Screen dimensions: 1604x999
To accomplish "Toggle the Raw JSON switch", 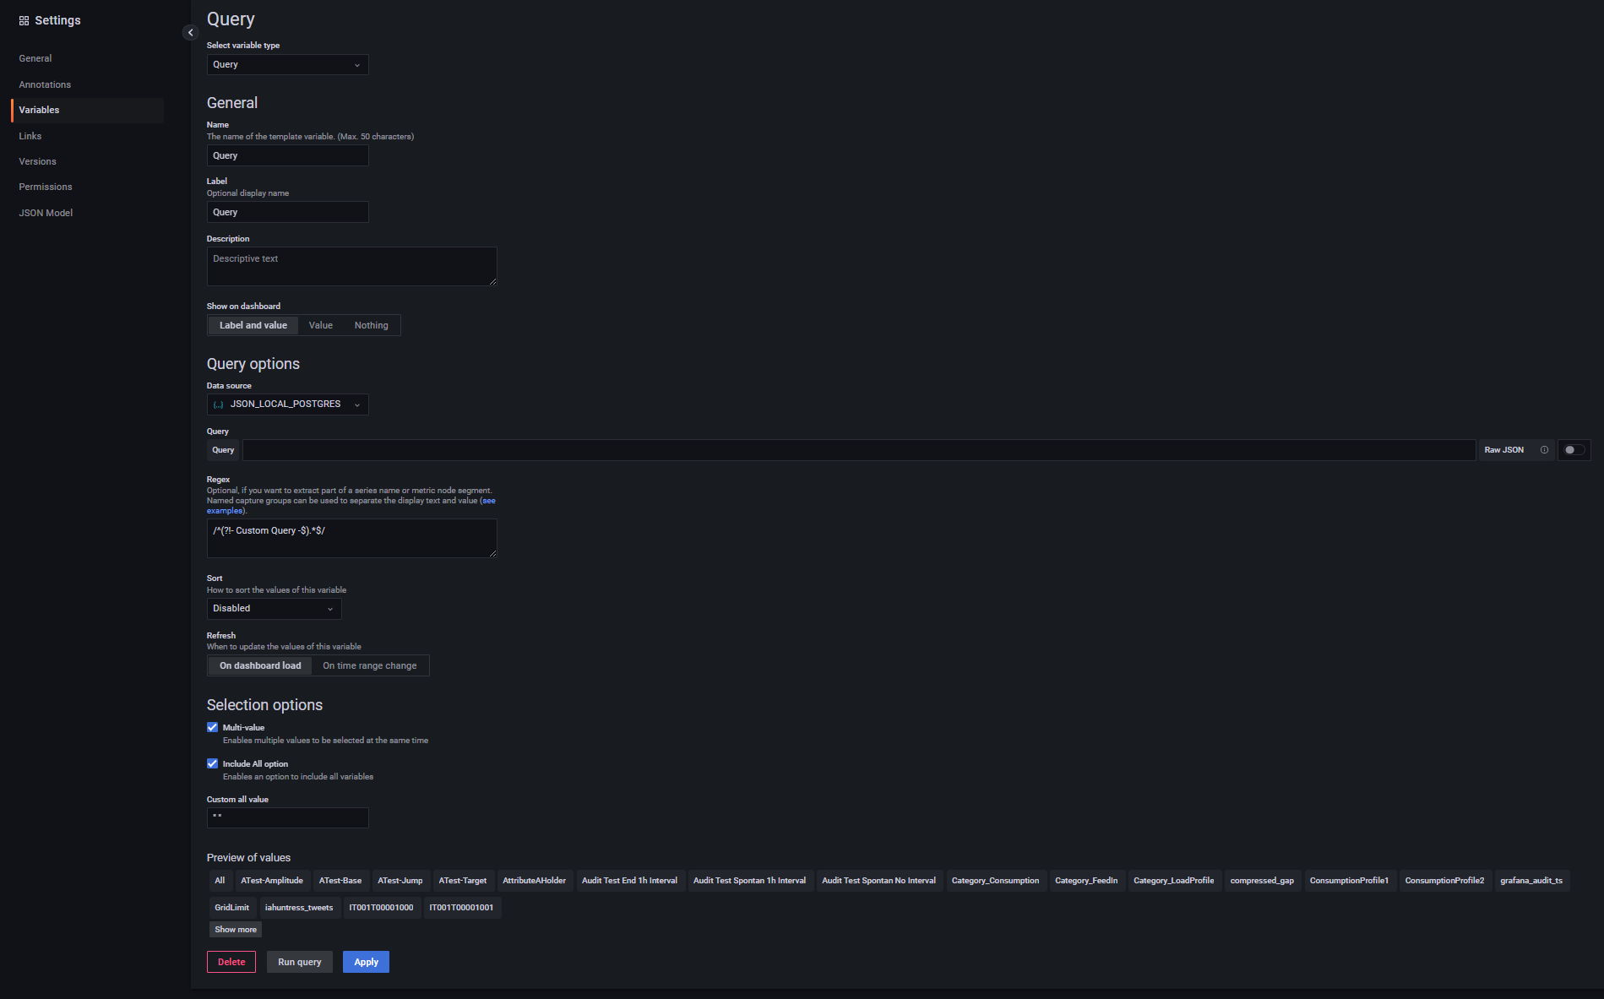I will tap(1574, 450).
